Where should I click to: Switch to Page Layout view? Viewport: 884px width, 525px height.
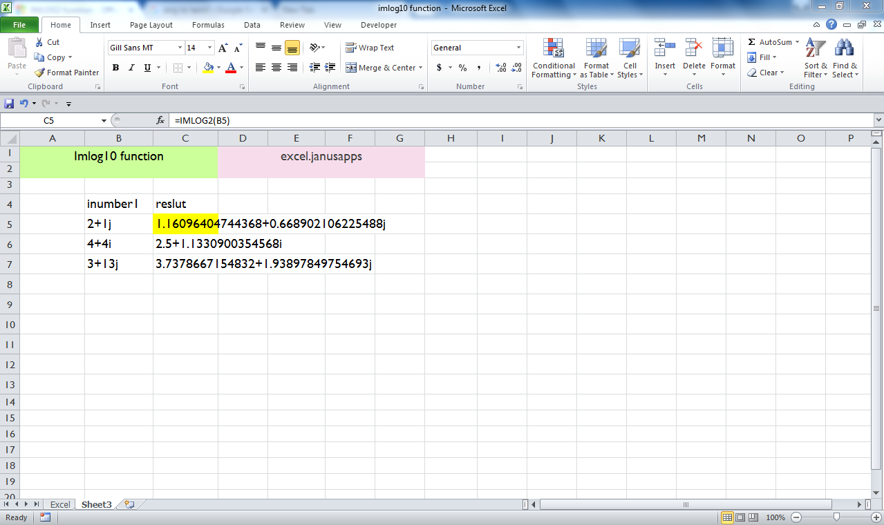tap(740, 517)
